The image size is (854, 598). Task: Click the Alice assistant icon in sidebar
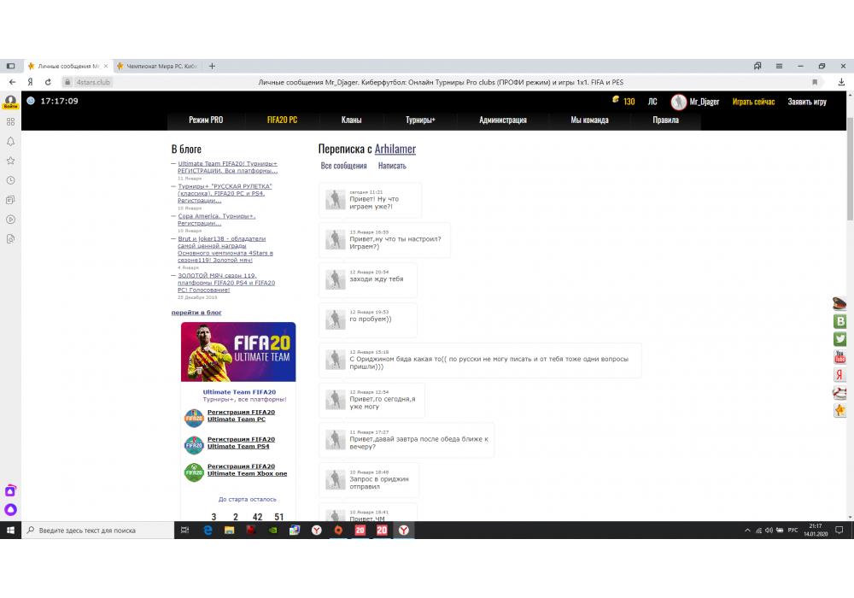pos(10,509)
